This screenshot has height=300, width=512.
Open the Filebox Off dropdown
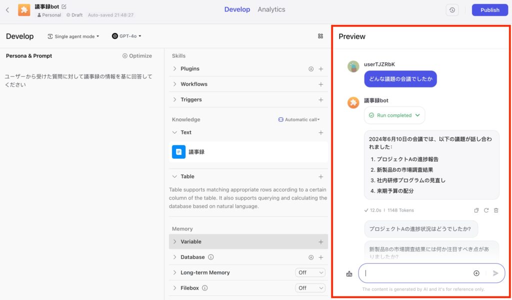[310, 288]
